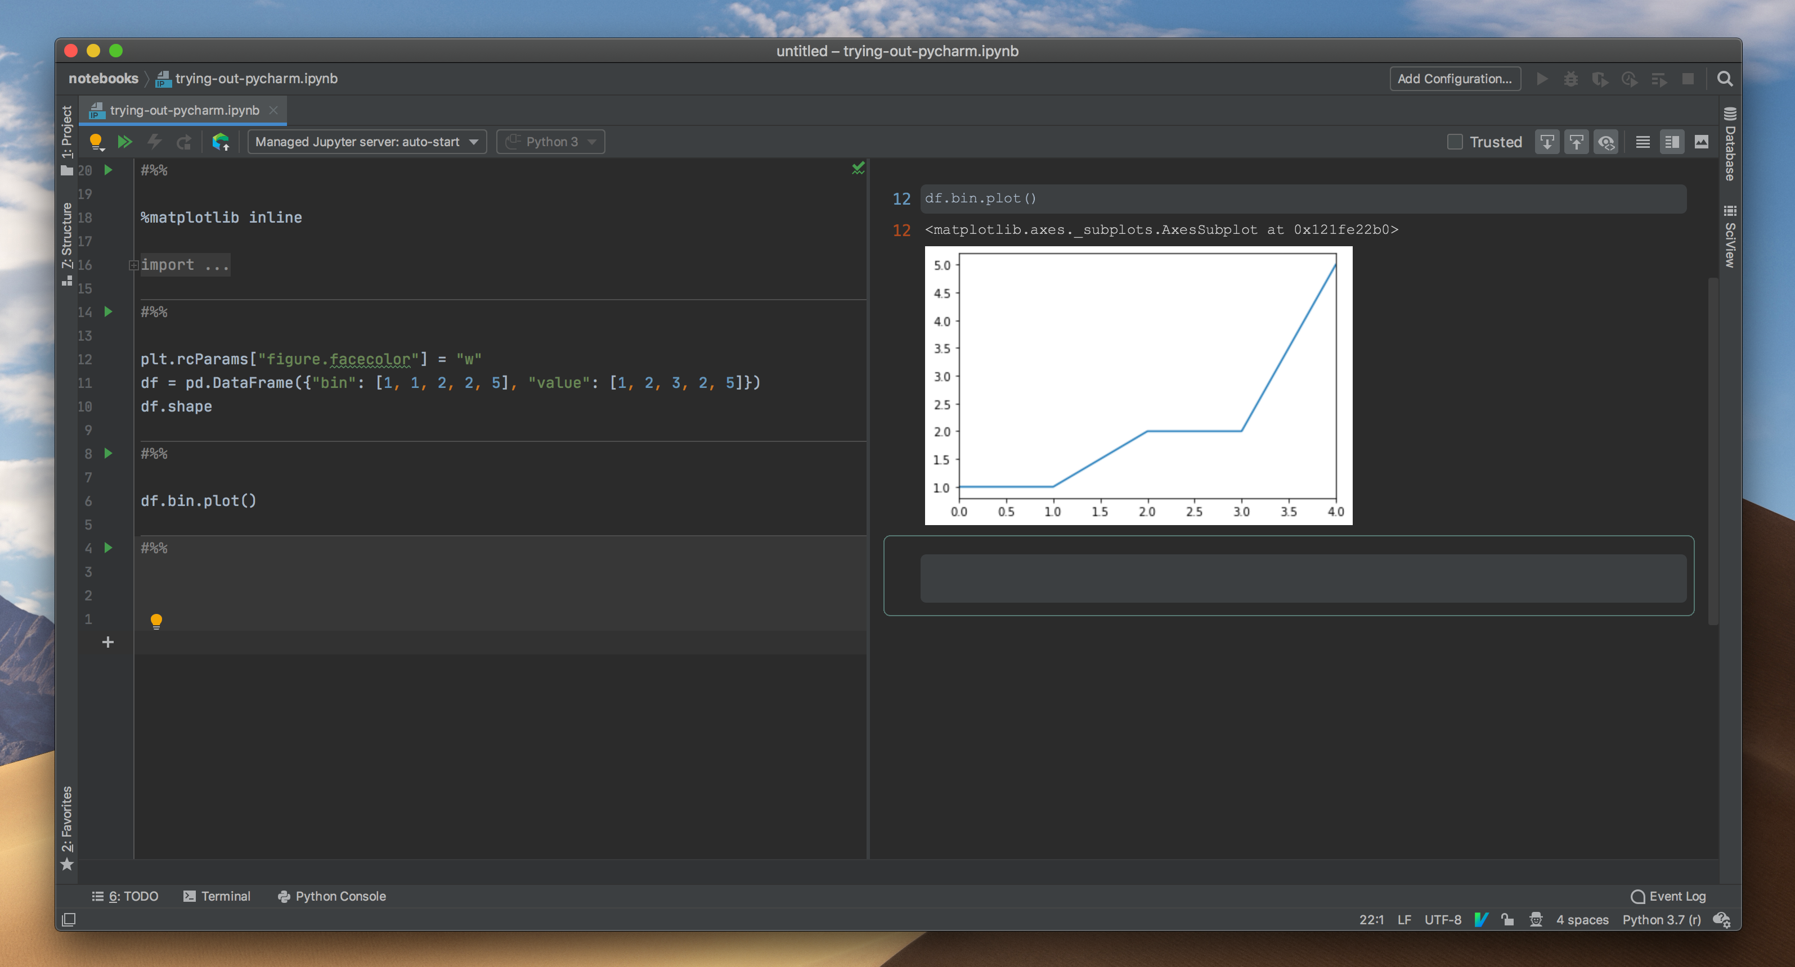Viewport: 1795px width, 967px height.
Task: Run the df.bin.plot() cell gutter arrow
Action: point(108,453)
